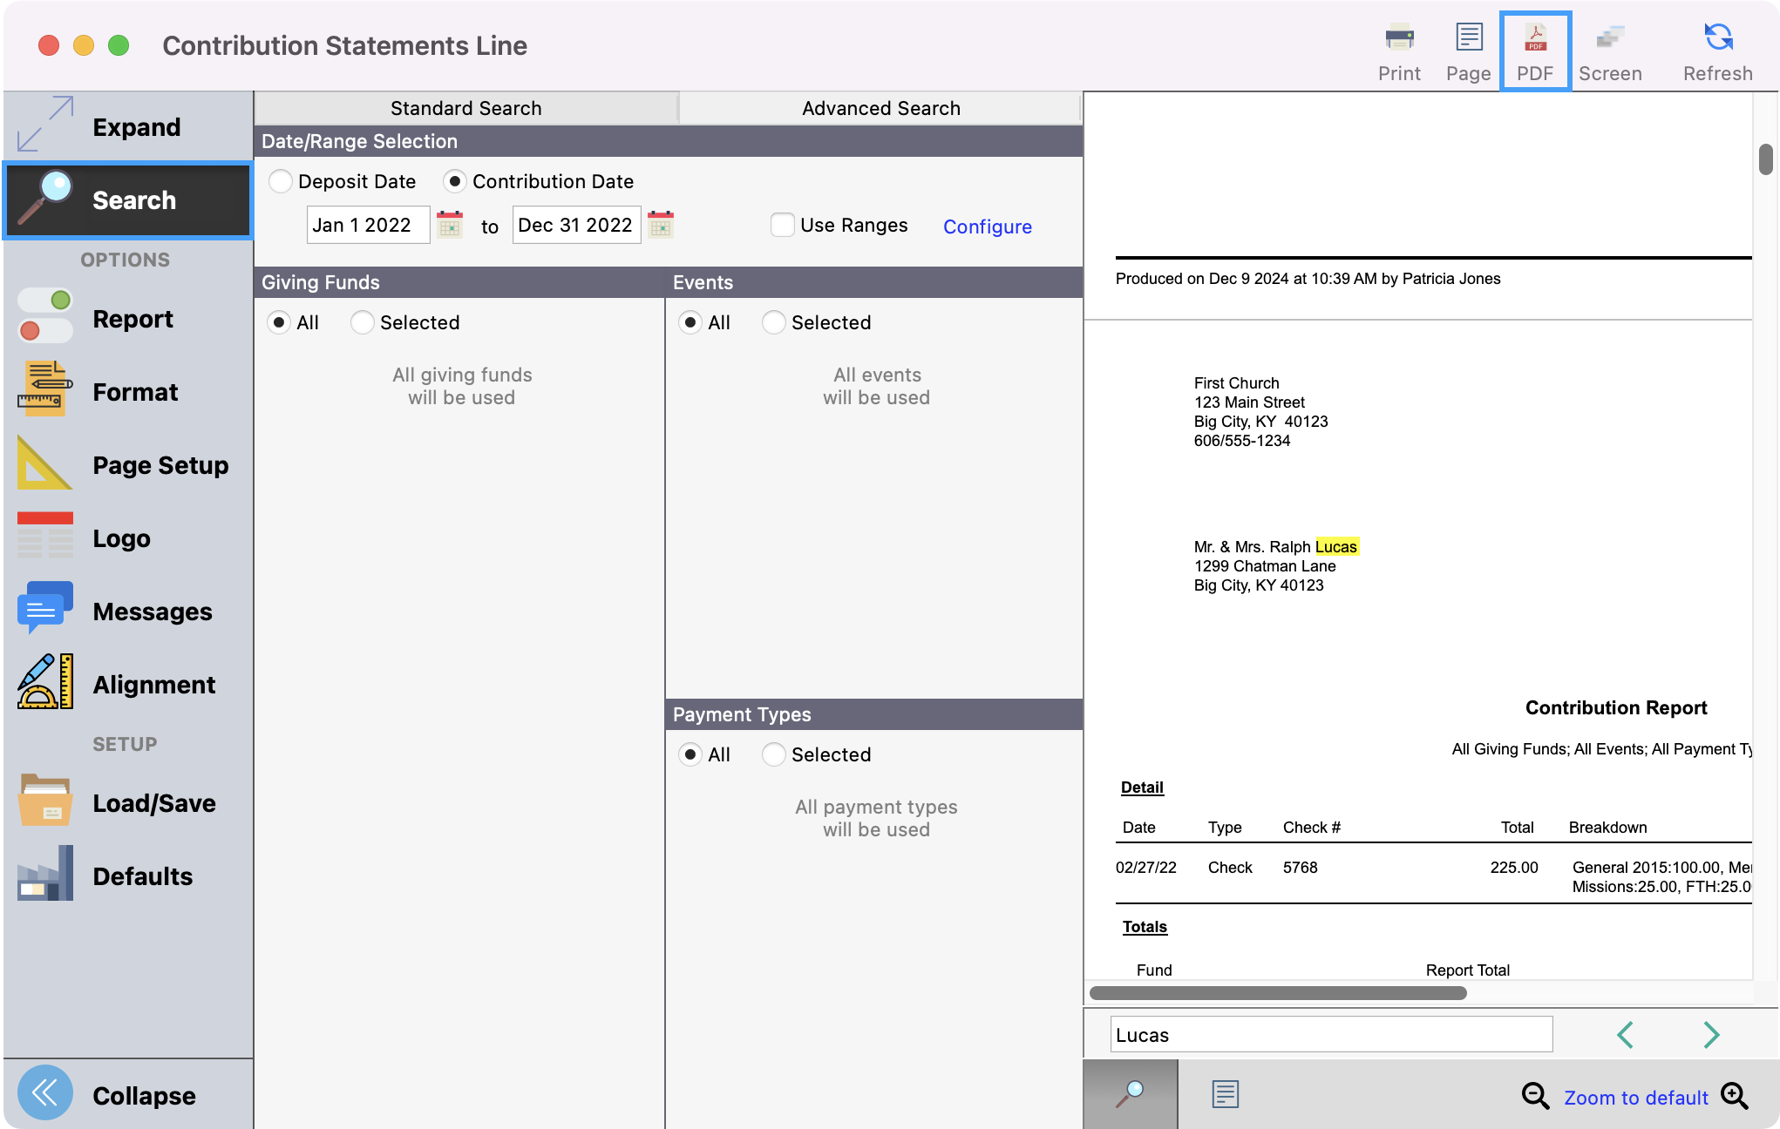Switch to the Standard Search tab

(465, 108)
